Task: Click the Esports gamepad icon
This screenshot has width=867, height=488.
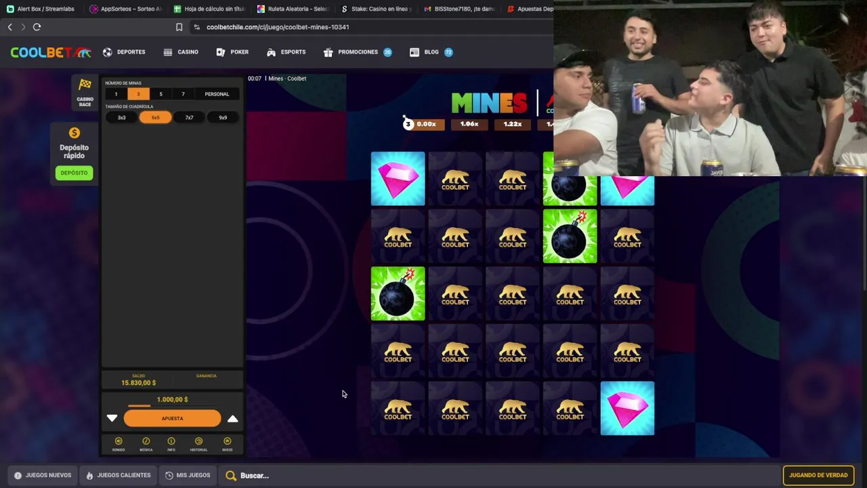Action: [272, 52]
